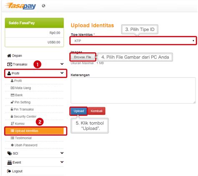Click the list icon beside Testimonial
The image size is (198, 176).
[x=13, y=138]
